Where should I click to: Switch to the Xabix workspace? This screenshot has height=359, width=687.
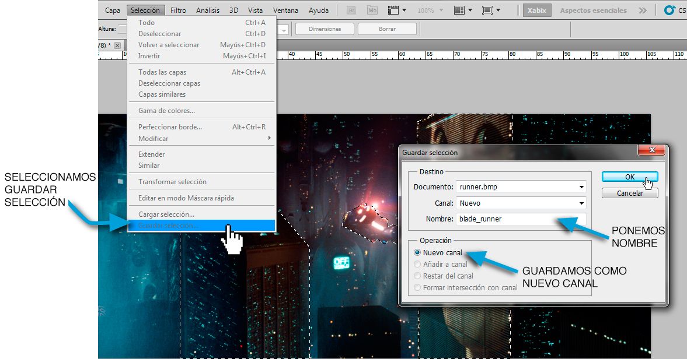537,10
